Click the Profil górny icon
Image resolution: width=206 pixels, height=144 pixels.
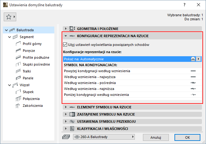point(18,44)
